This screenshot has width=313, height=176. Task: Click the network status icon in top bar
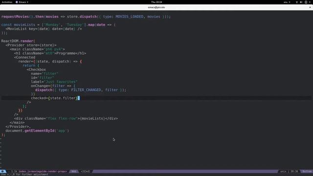[x=297, y=2]
